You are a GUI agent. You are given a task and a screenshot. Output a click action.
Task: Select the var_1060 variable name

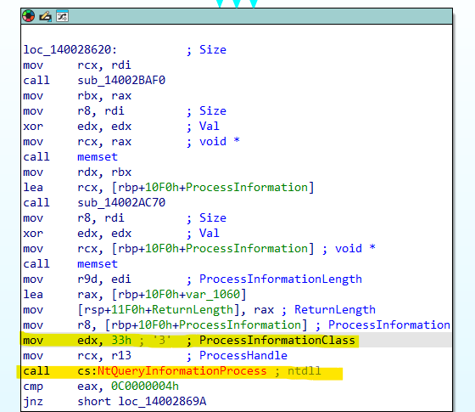(213, 294)
